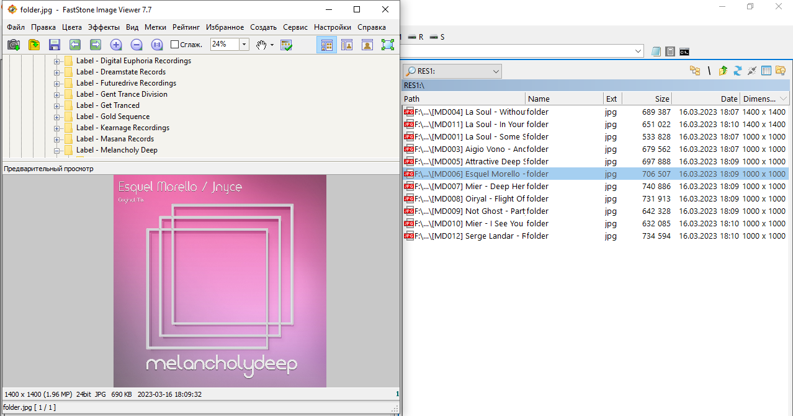793x416 pixels.
Task: Click the folder tree icon in panel toolbar
Action: (x=695, y=71)
